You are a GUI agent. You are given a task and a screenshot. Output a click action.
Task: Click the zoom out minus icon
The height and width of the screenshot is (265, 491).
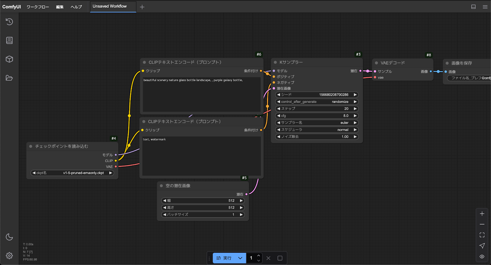coord(482,224)
